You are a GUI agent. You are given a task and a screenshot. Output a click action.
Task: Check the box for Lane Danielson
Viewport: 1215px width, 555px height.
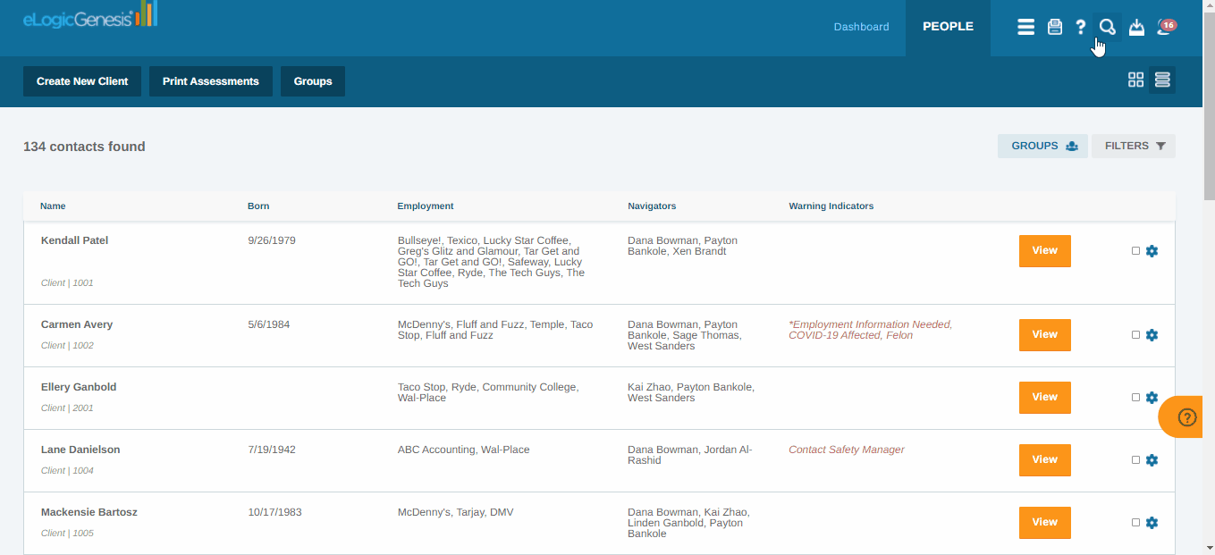pos(1135,460)
